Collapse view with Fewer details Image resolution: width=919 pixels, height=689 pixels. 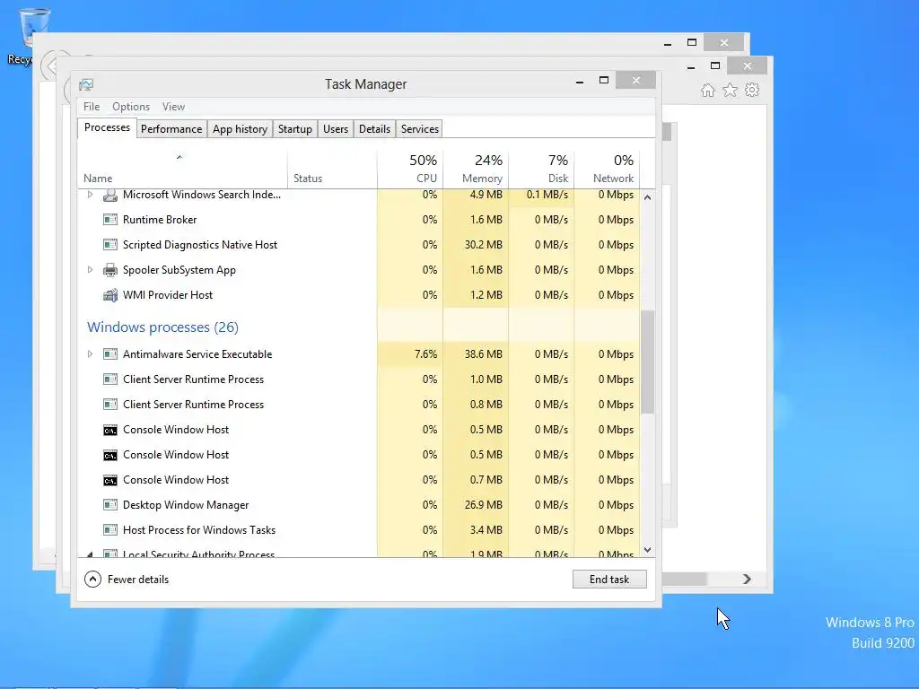pos(127,580)
